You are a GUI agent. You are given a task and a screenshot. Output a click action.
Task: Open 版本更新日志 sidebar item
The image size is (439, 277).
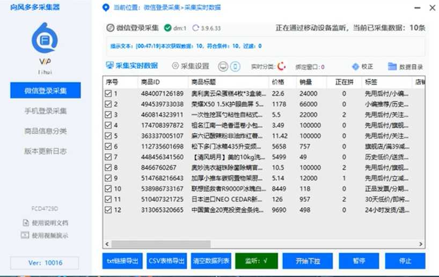[46, 151]
